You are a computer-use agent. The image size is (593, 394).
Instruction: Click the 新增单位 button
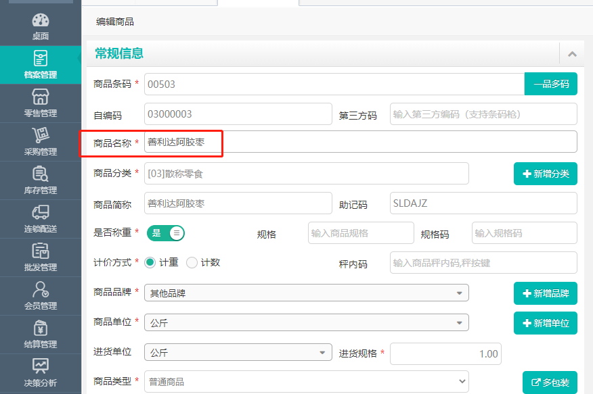546,323
